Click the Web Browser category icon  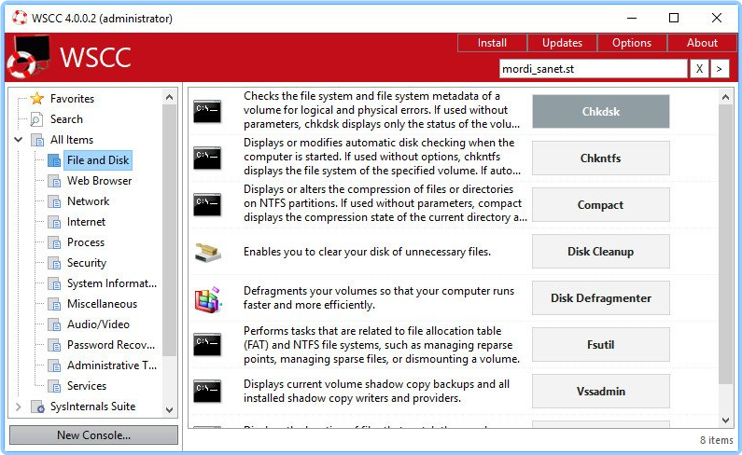pos(54,181)
